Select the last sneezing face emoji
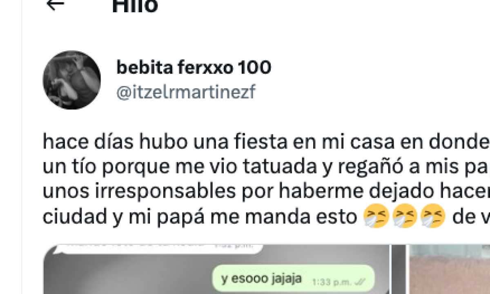The height and width of the screenshot is (294, 490). tap(432, 216)
